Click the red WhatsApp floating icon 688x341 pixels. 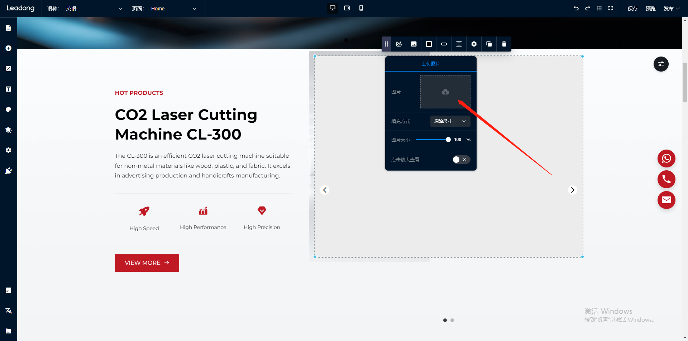pyautogui.click(x=666, y=159)
